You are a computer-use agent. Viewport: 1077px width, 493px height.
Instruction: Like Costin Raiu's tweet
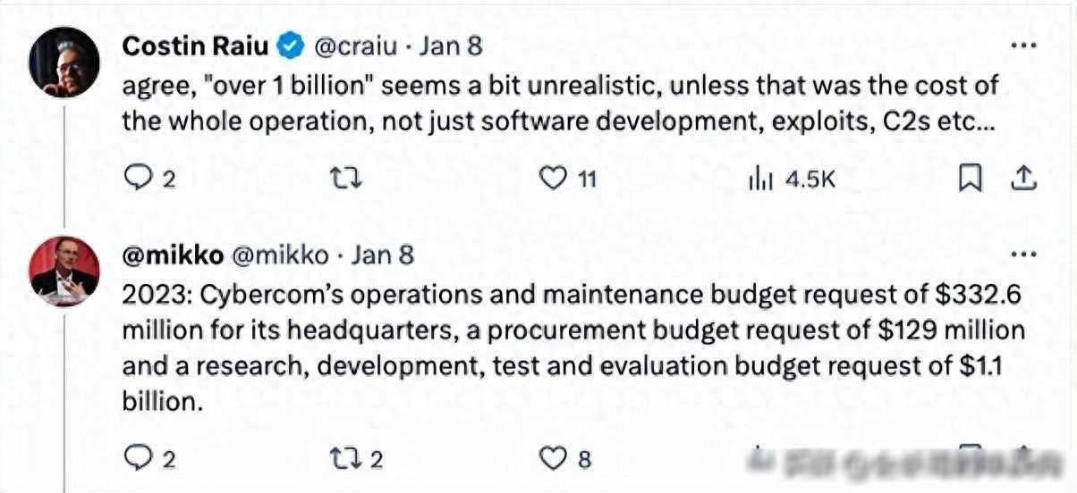click(x=554, y=179)
